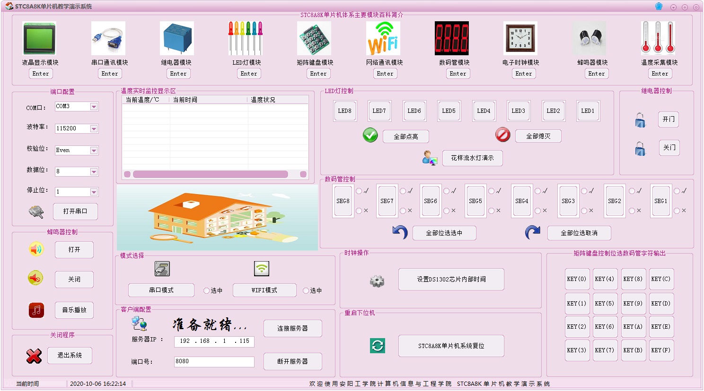Open the 波特率 dropdown showing 115200

point(94,128)
